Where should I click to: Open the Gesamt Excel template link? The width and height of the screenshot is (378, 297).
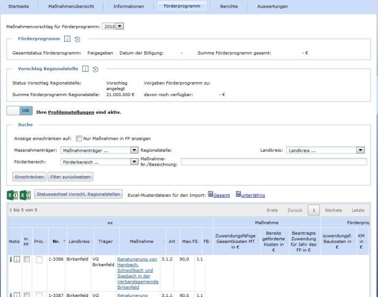tap(221, 195)
